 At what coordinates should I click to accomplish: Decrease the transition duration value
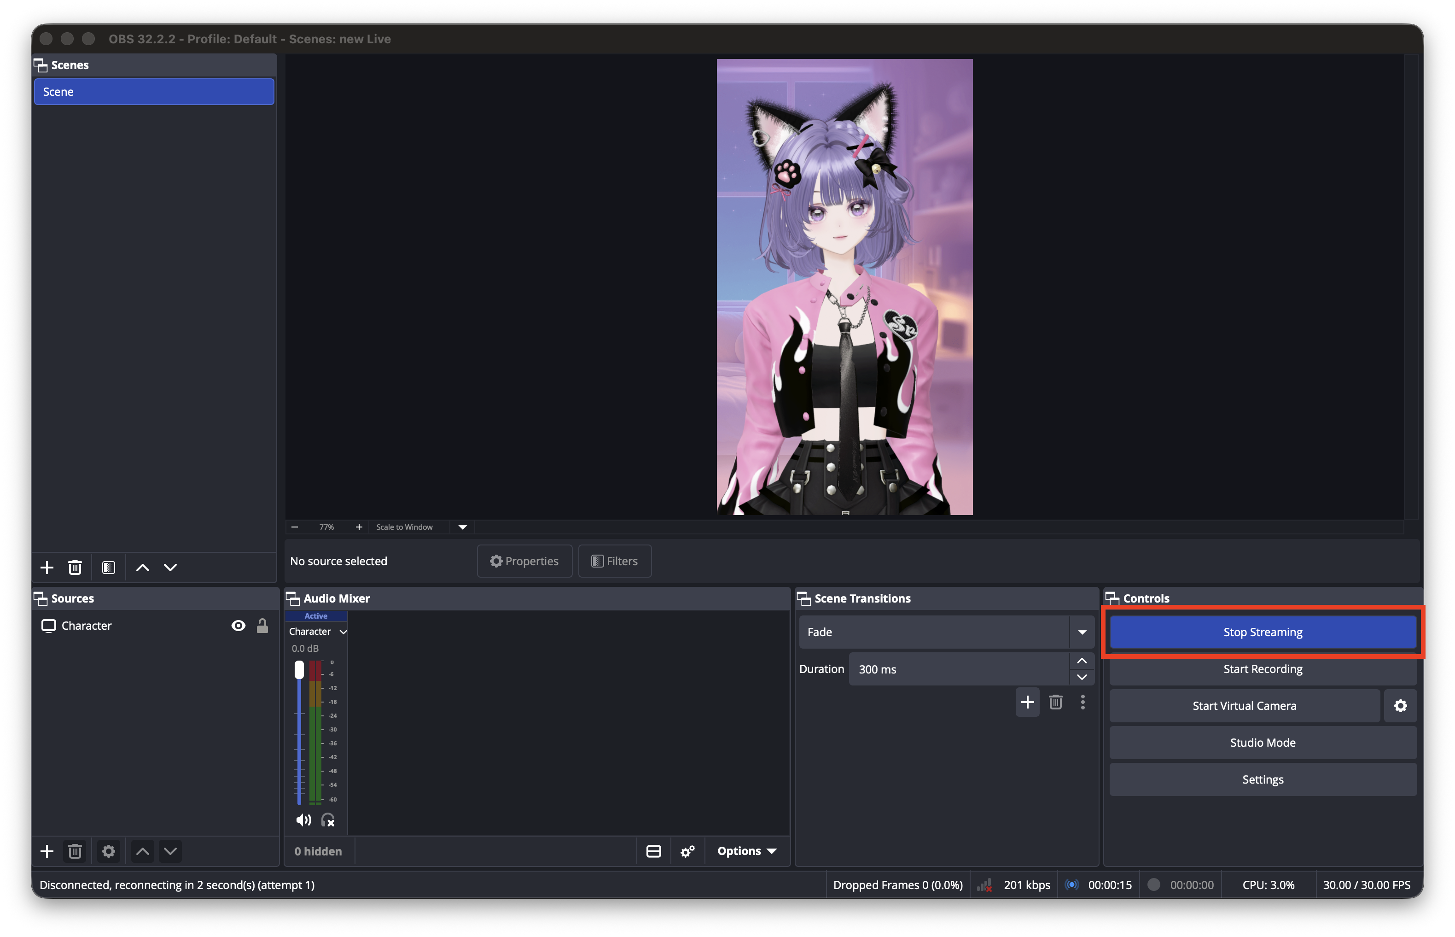tap(1083, 677)
